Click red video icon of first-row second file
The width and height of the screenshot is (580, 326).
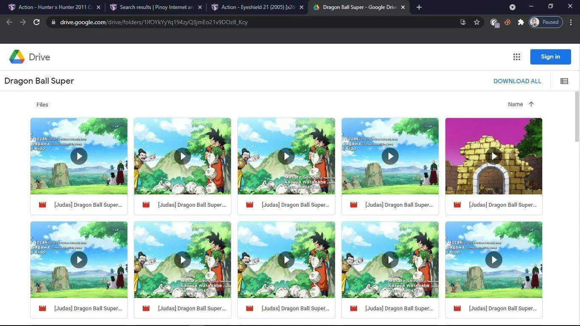click(146, 205)
